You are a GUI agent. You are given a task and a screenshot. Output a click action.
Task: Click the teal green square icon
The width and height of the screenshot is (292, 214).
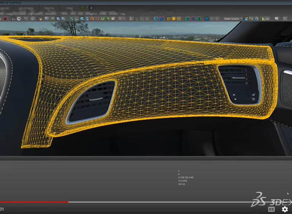pos(187,19)
